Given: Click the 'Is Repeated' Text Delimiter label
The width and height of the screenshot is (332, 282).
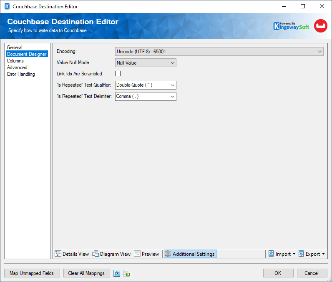Looking at the screenshot, I should click(x=84, y=96).
